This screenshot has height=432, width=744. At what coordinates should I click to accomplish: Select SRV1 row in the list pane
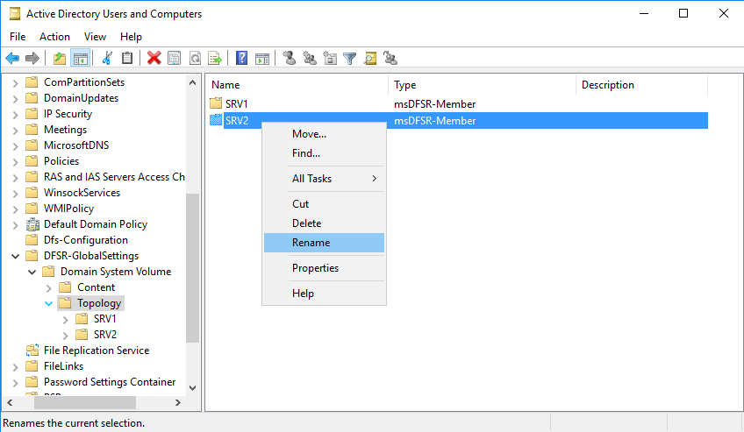point(238,104)
